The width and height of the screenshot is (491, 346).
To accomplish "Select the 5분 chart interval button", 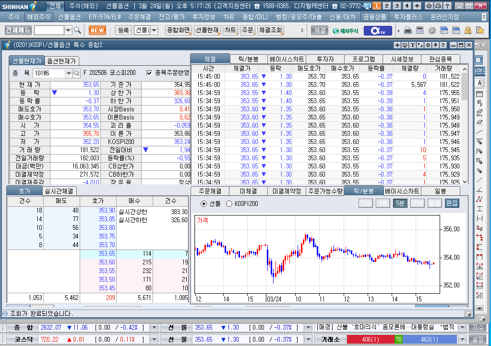I will point(399,203).
